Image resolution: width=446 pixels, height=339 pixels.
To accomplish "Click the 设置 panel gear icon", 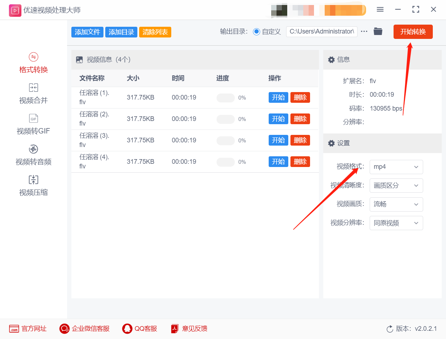I will tap(331, 143).
